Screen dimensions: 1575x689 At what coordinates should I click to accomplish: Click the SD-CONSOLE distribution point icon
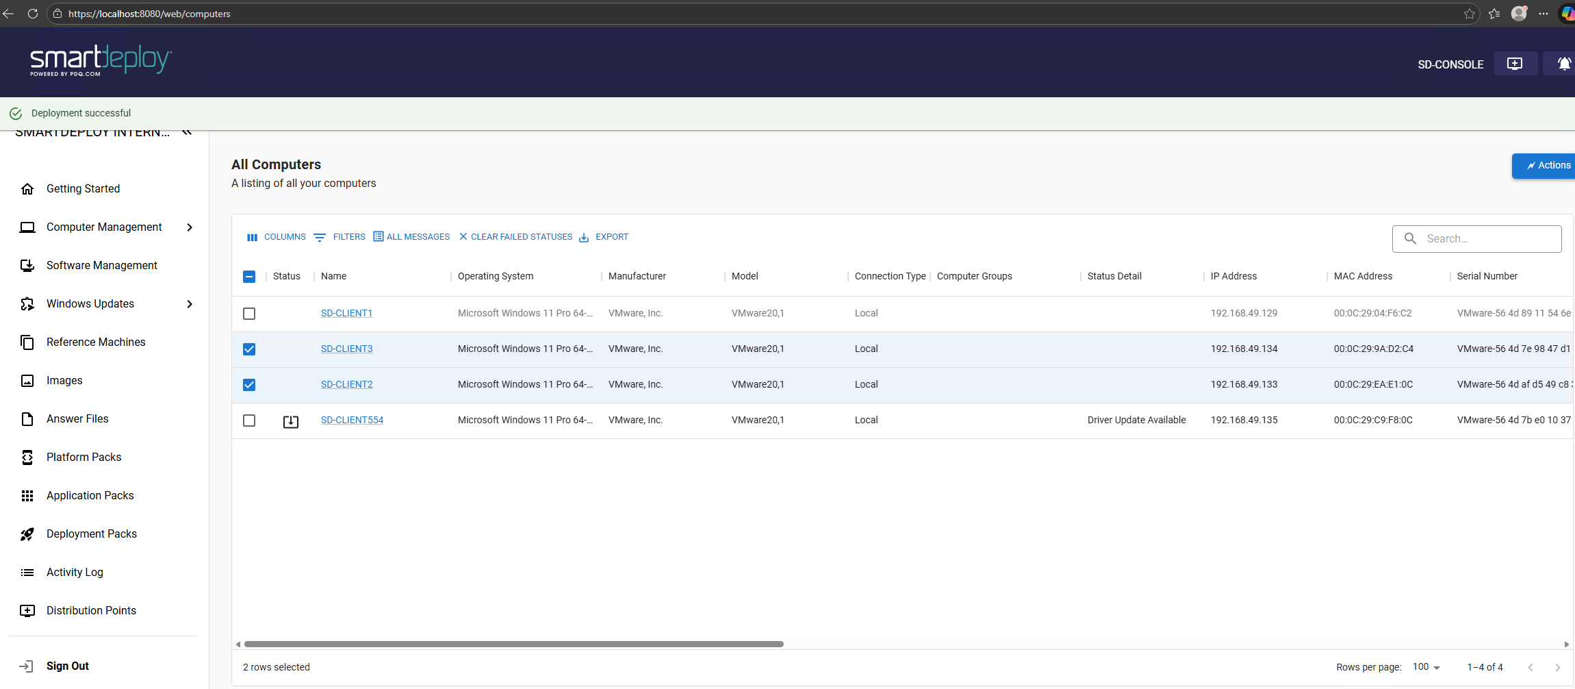(1515, 64)
